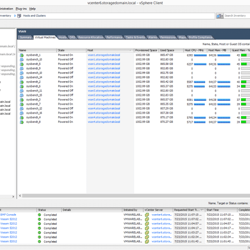Click the sysbench_3 VM icon

coord(22,100)
